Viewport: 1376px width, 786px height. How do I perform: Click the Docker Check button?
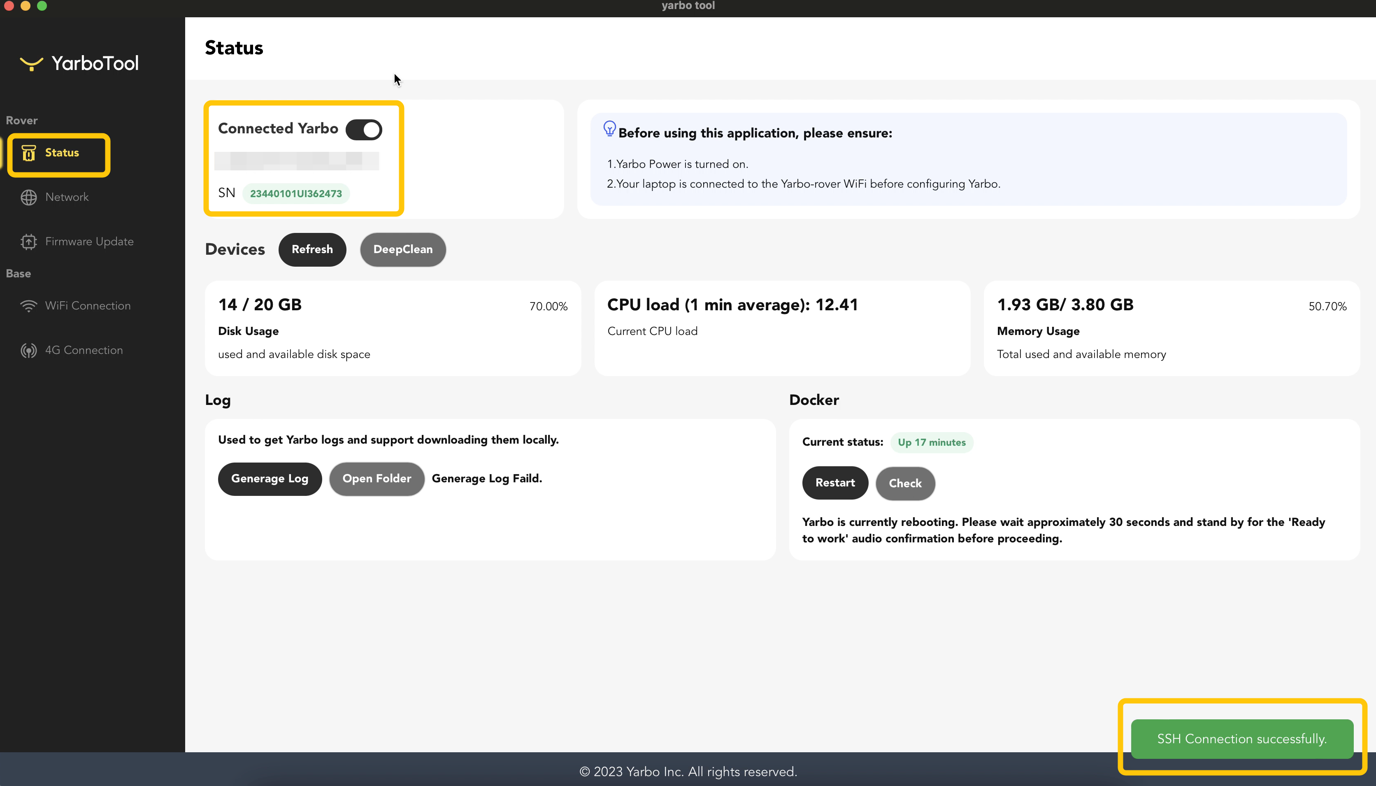tap(905, 484)
